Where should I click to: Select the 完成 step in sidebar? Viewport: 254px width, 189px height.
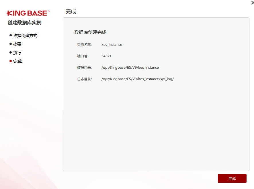tap(17, 61)
